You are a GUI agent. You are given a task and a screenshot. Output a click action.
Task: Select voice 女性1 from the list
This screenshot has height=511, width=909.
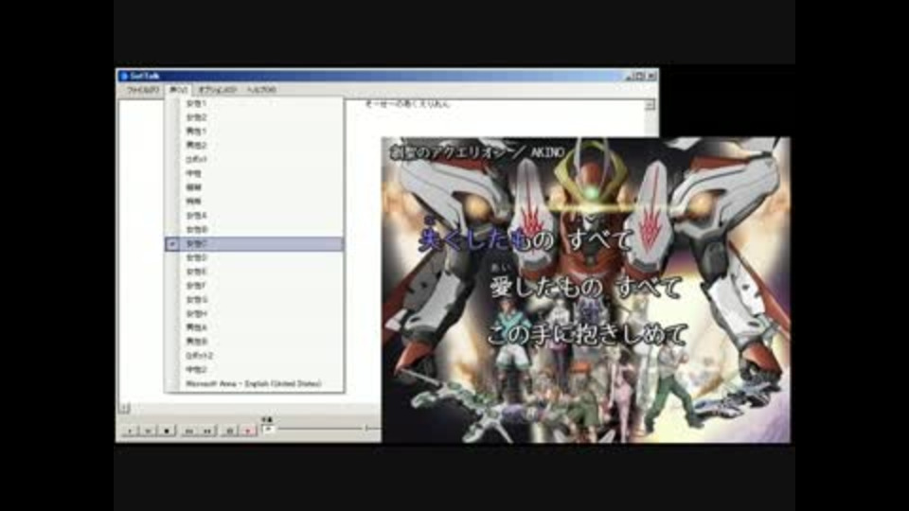point(255,104)
